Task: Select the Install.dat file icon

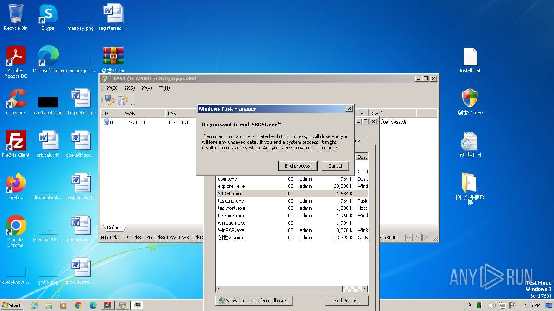Action: tap(470, 60)
